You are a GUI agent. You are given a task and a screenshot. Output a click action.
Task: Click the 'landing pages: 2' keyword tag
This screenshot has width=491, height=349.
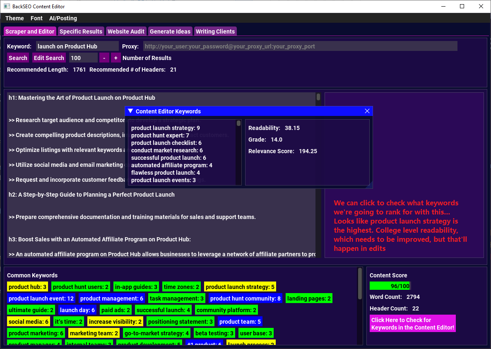click(309, 298)
